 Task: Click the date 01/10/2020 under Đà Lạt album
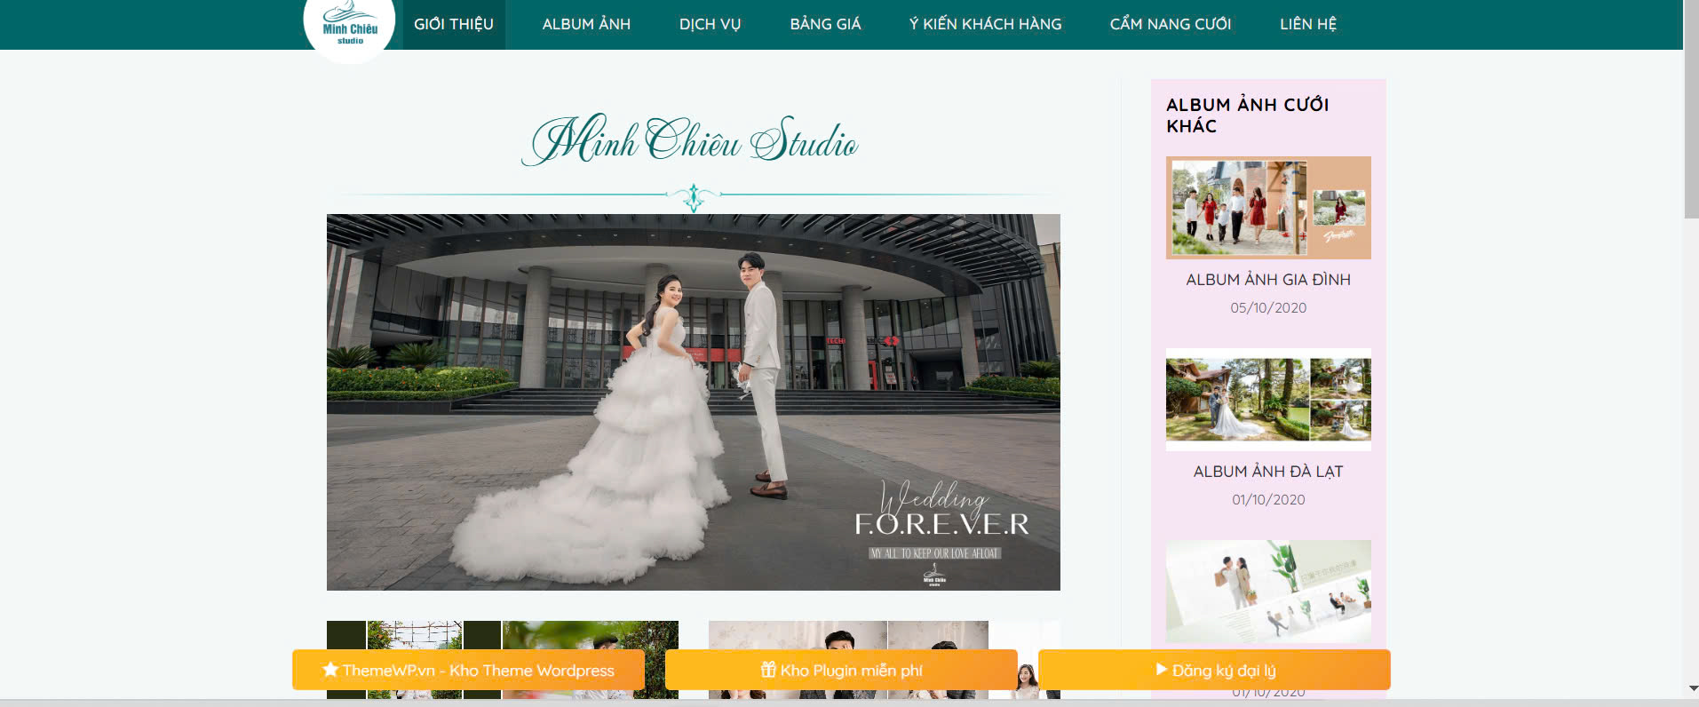coord(1268,500)
